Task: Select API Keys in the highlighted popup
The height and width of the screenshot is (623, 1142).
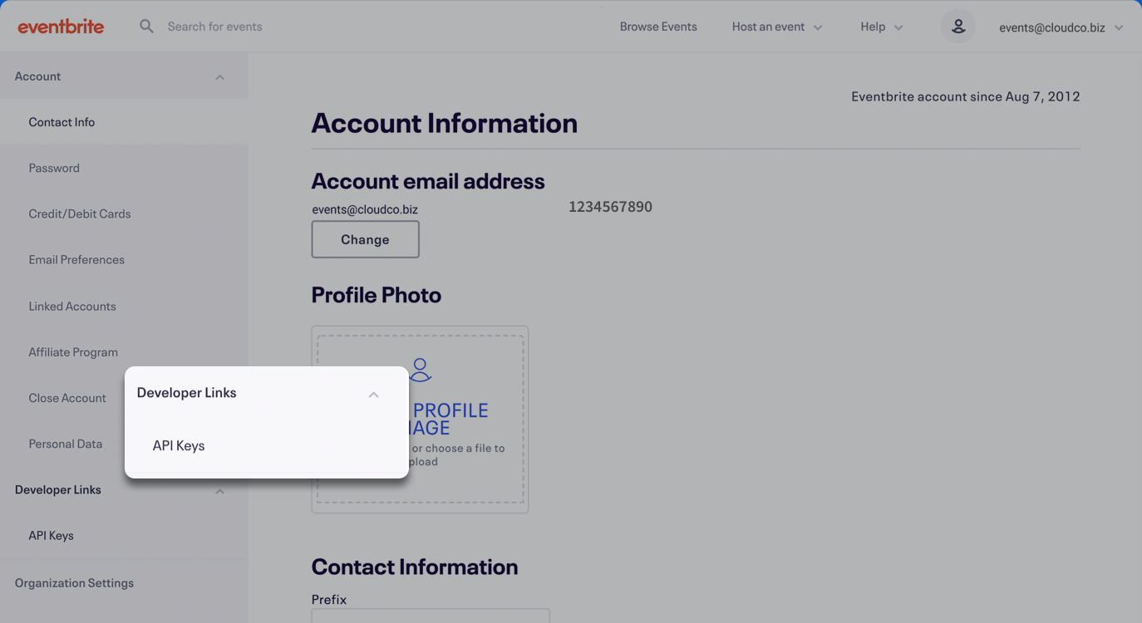Action: coord(179,445)
